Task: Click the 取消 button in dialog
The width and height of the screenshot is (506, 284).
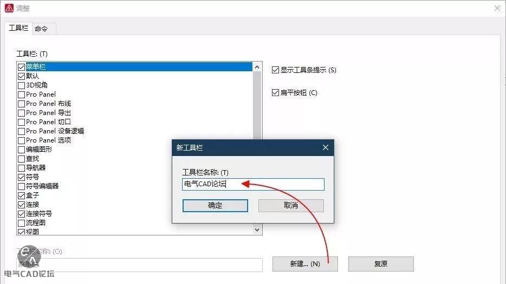Action: [x=291, y=205]
